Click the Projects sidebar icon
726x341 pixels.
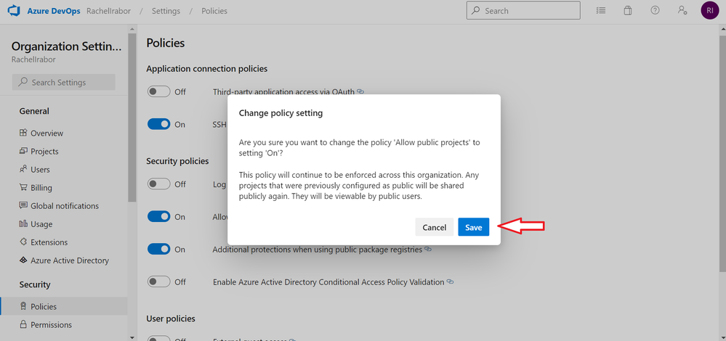tap(23, 151)
